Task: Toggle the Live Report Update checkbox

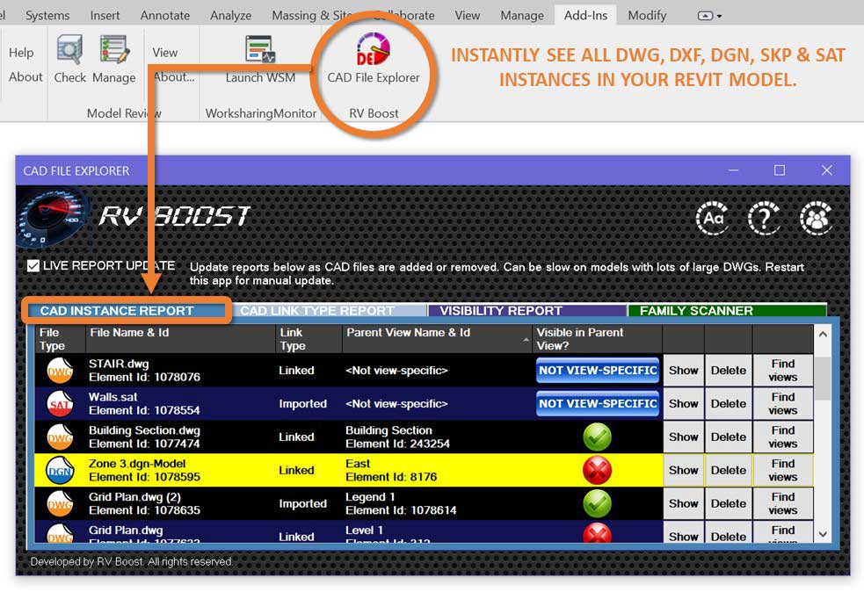Action: [33, 266]
